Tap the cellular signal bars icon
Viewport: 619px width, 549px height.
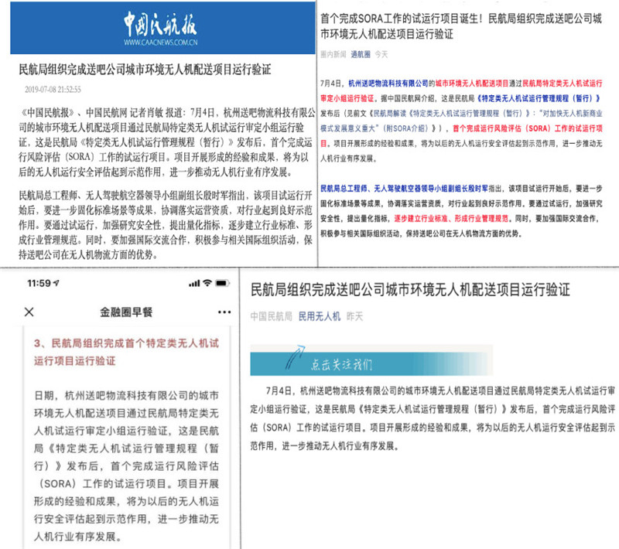click(190, 284)
